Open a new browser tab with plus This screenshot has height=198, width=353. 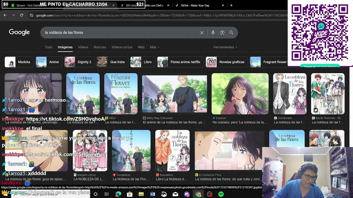click(231, 5)
